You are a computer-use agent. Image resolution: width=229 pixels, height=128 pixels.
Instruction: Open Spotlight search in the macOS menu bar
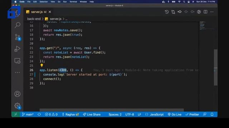tap(184, 2)
